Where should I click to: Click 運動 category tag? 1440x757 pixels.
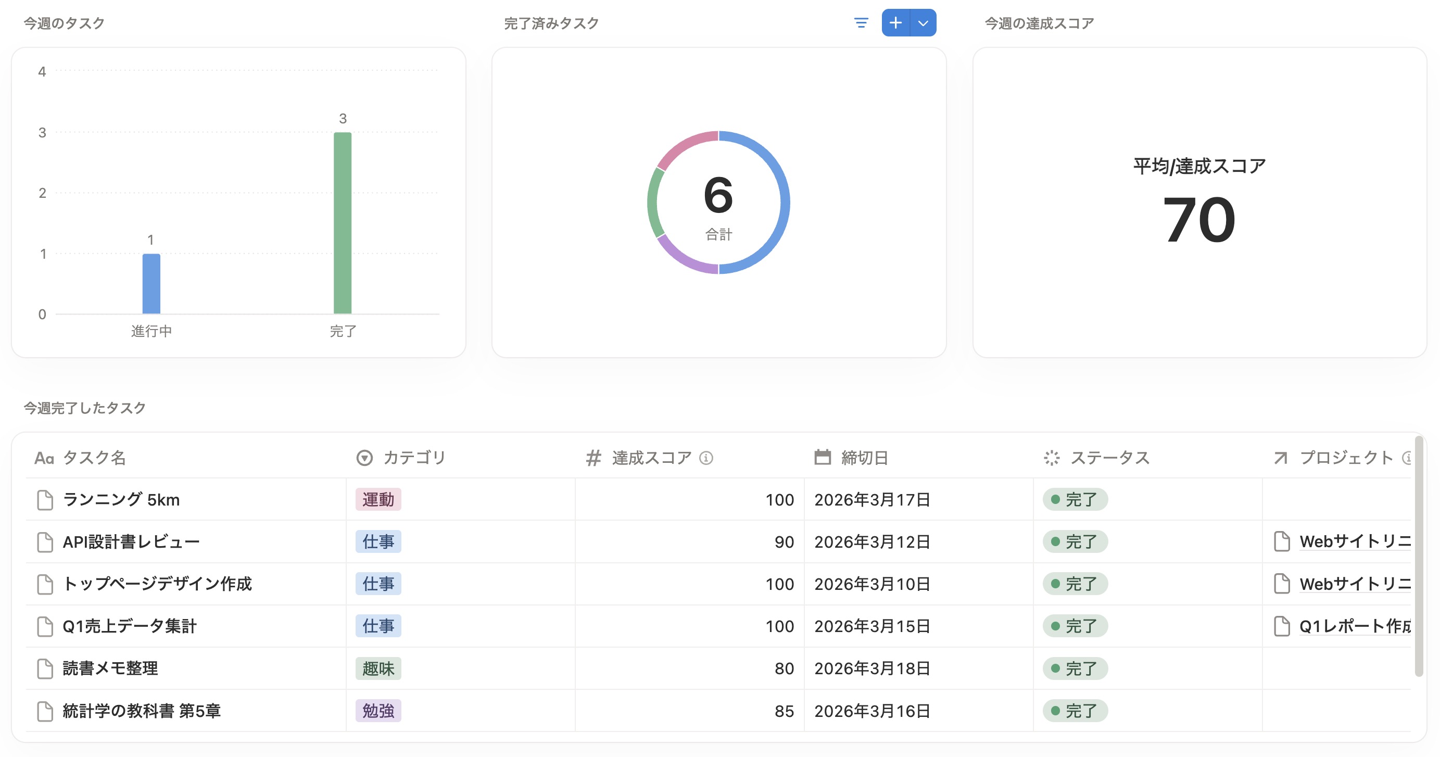point(378,500)
